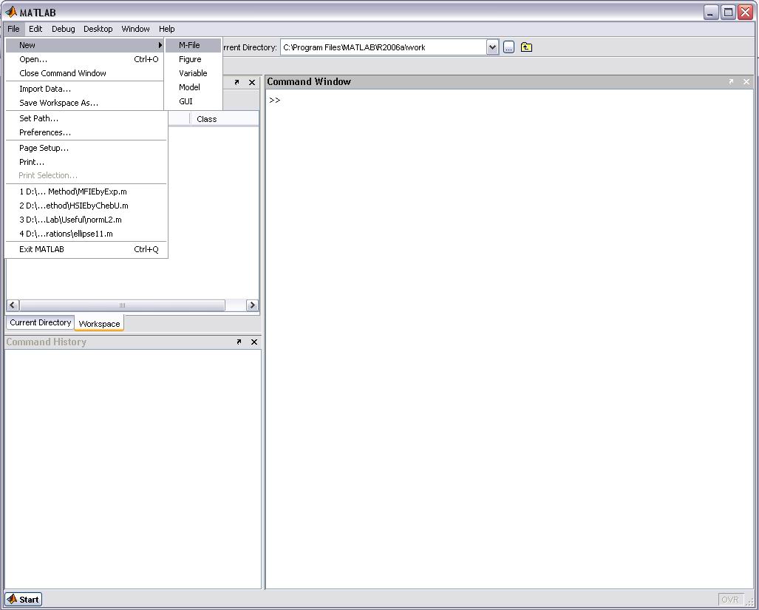Choose Save Workspace As...

(x=86, y=103)
